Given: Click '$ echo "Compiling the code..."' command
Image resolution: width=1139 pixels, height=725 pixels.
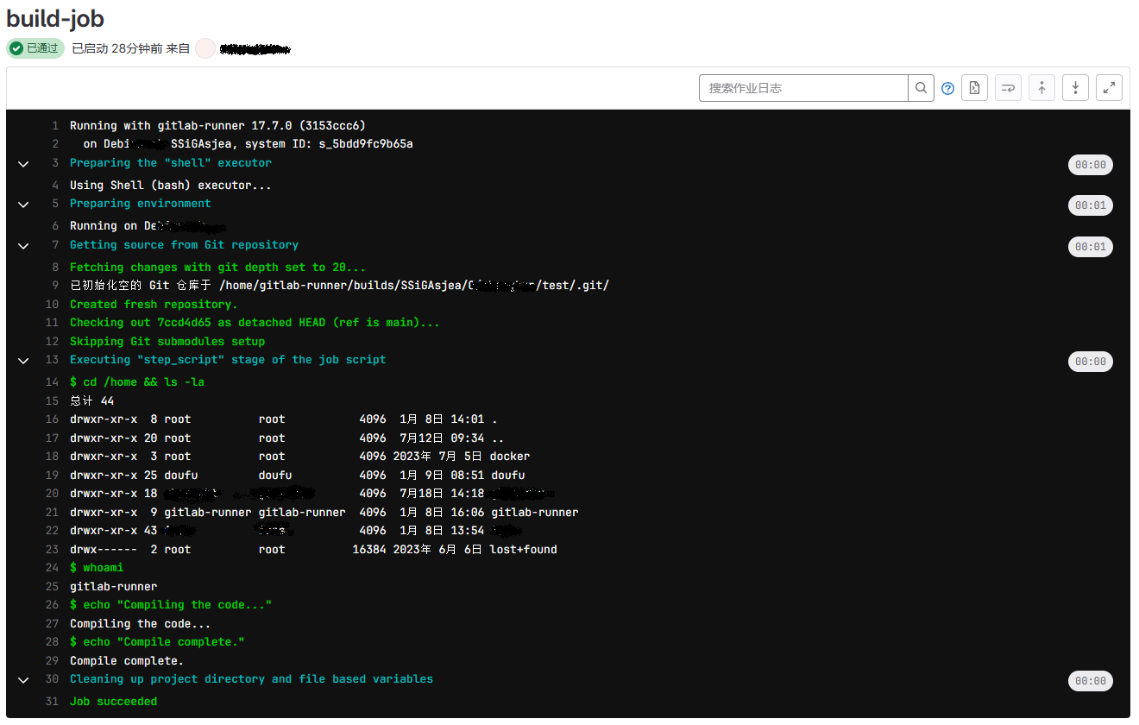Looking at the screenshot, I should click(x=171, y=605).
